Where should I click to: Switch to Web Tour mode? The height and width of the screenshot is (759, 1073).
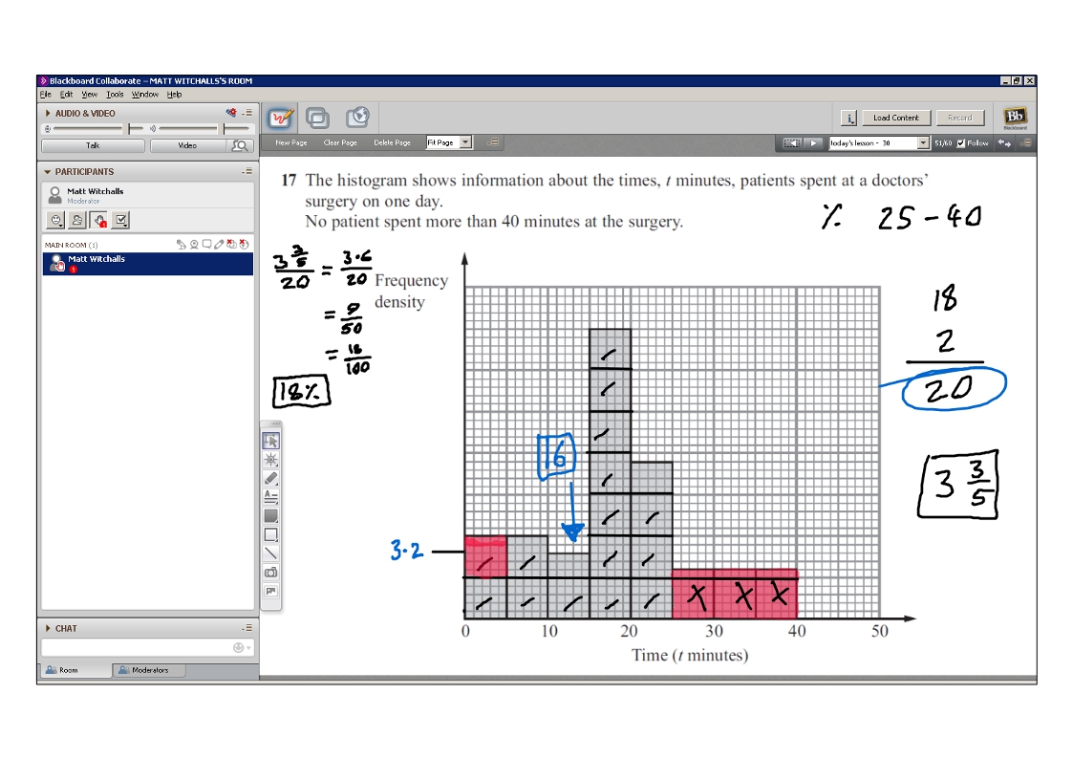pos(357,118)
